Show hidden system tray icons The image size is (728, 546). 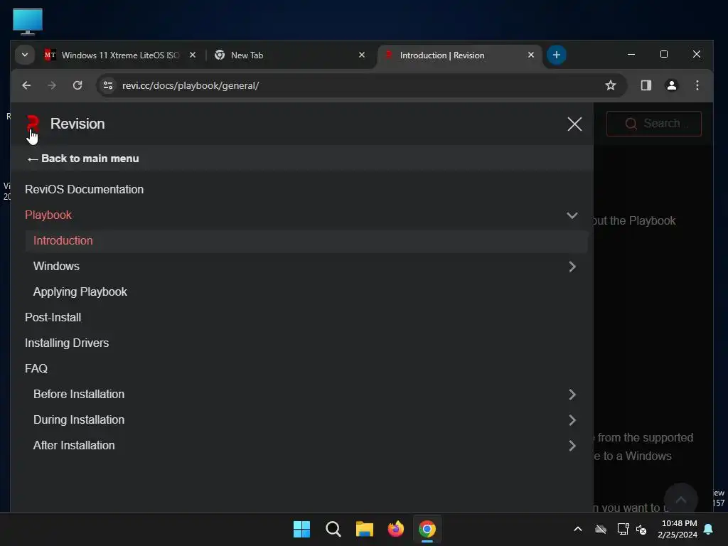577,529
